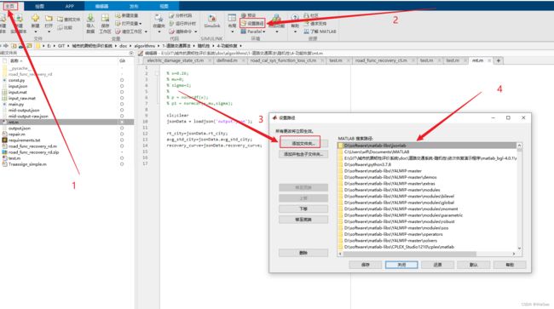Screen dimensions: 554x309
Task: Click Run and Time (运行并计时) tool
Action: point(182,23)
